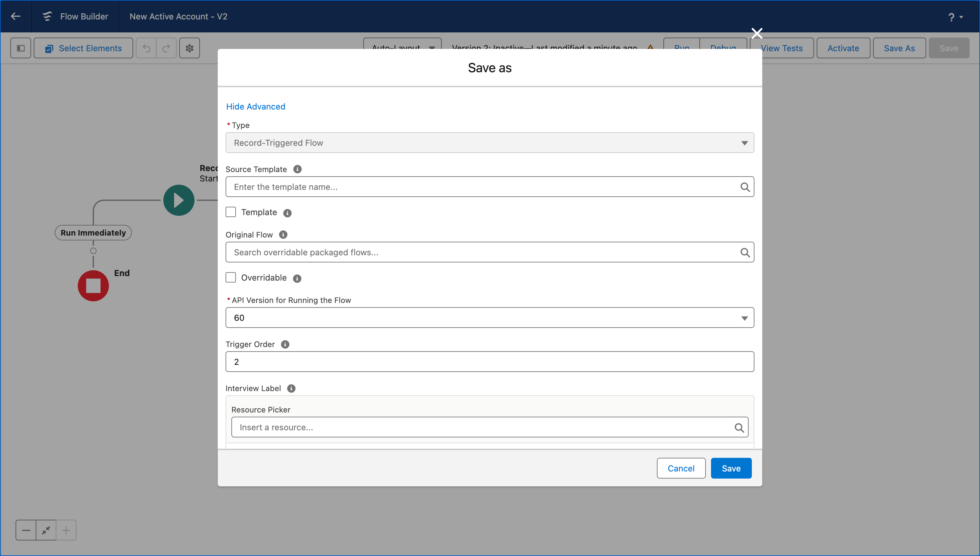Image resolution: width=980 pixels, height=556 pixels.
Task: Click the Cancel button
Action: tap(681, 468)
